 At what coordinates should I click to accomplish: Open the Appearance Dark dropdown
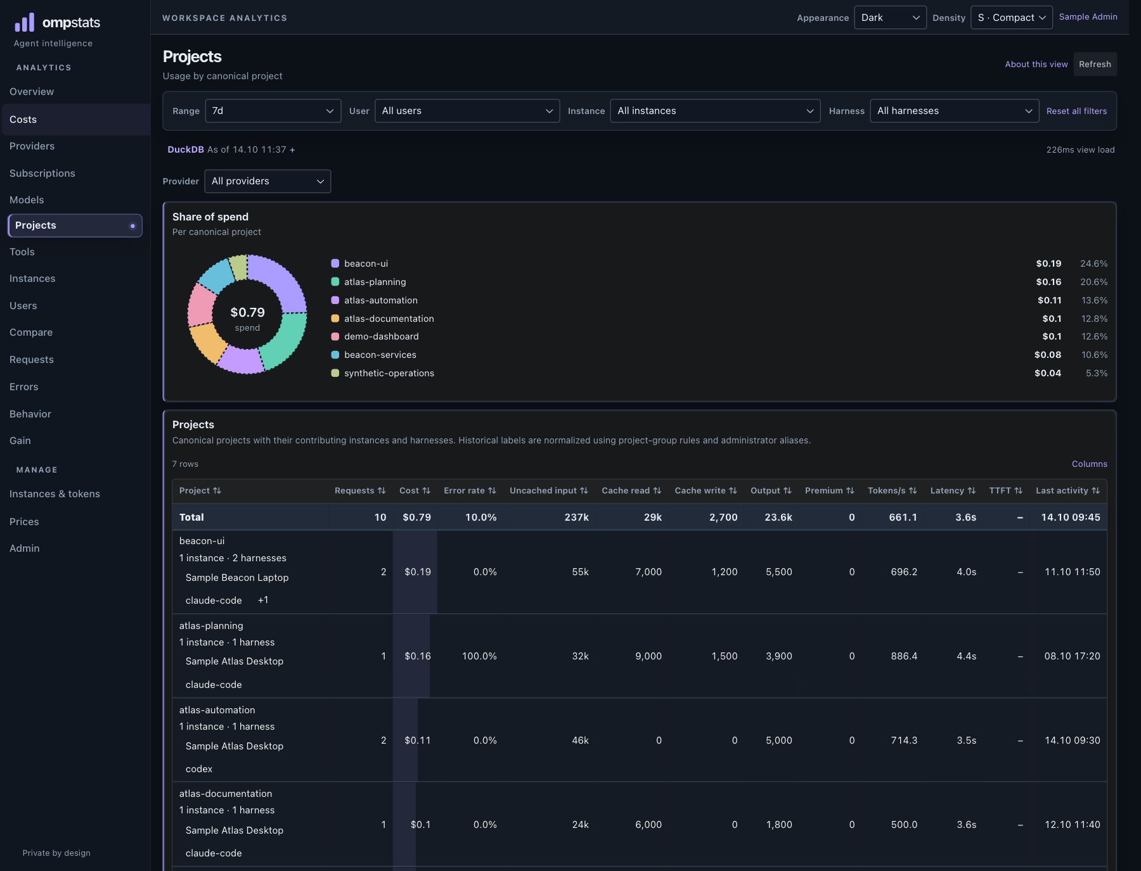coord(890,18)
